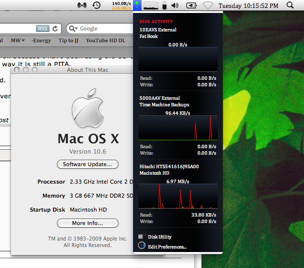304x268 pixels.
Task: Open the green disk activity indicator menu
Action: pyautogui.click(x=137, y=5)
